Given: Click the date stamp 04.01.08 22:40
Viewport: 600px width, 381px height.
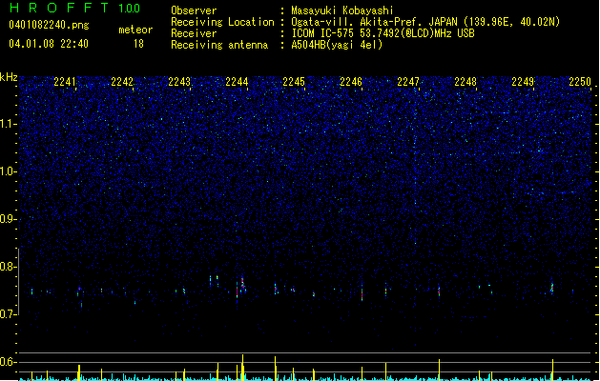Looking at the screenshot, I should pyautogui.click(x=49, y=44).
